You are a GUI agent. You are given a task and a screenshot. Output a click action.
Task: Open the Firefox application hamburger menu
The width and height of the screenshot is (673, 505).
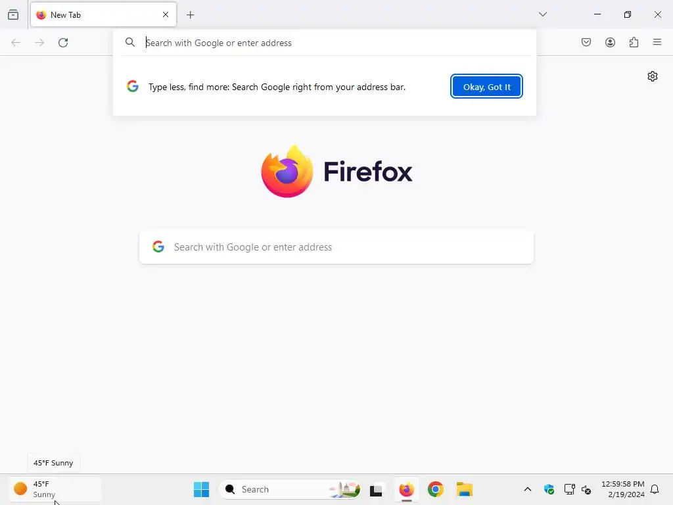pyautogui.click(x=657, y=42)
